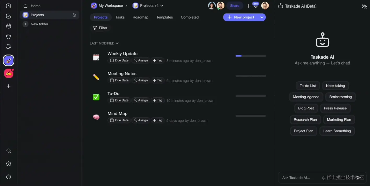
Task: Click the Mind Map brain emoji icon
Action: coord(96,117)
